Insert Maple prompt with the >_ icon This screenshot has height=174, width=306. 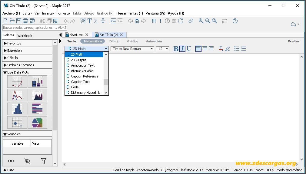pyautogui.click(x=96, y=21)
